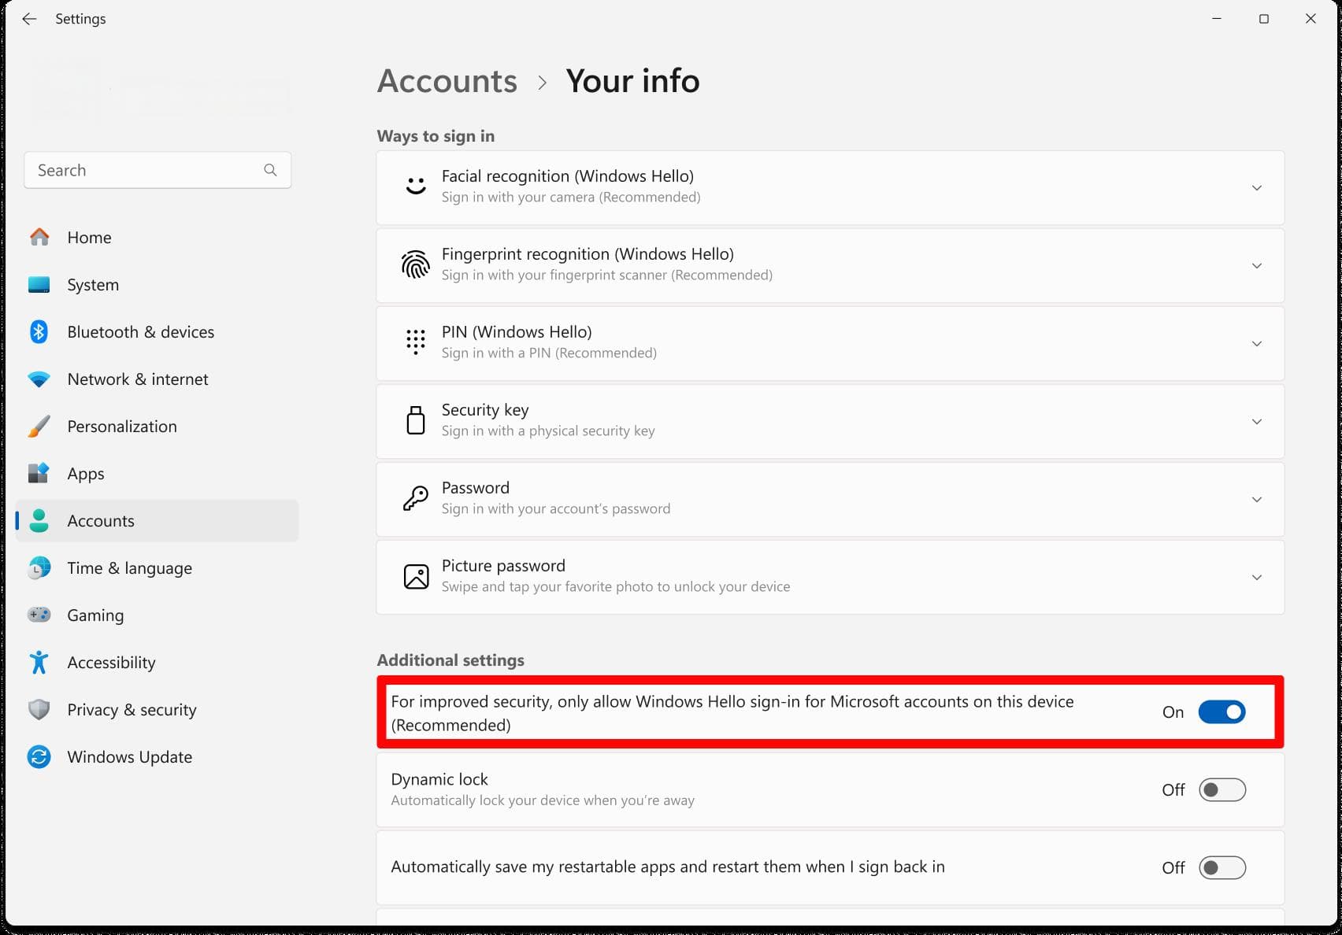Open Home in the sidebar
Image resolution: width=1342 pixels, height=935 pixels.
(158, 237)
